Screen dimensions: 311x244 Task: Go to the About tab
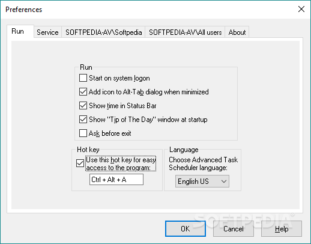tap(237, 32)
